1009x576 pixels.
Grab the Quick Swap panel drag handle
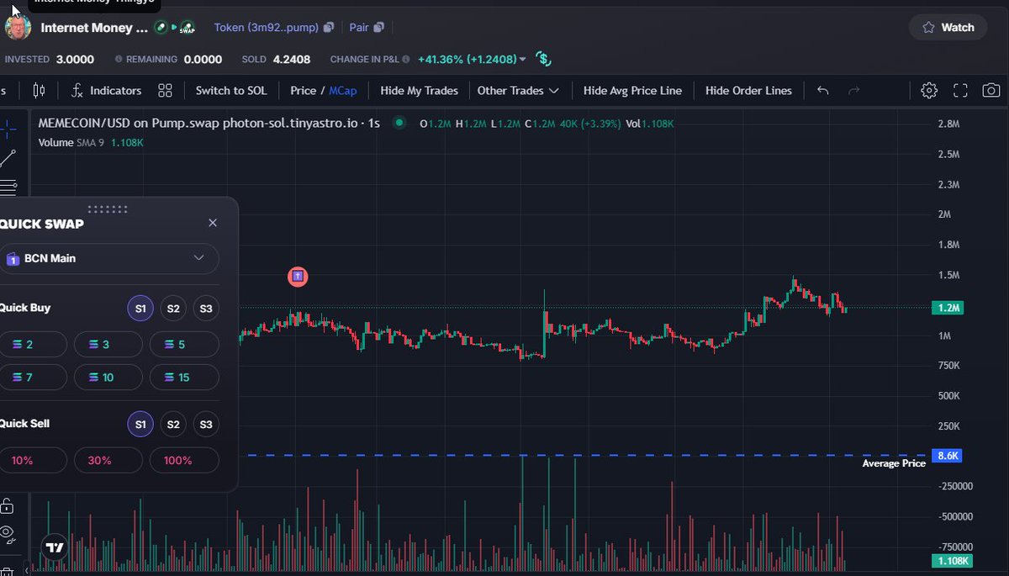tap(108, 209)
